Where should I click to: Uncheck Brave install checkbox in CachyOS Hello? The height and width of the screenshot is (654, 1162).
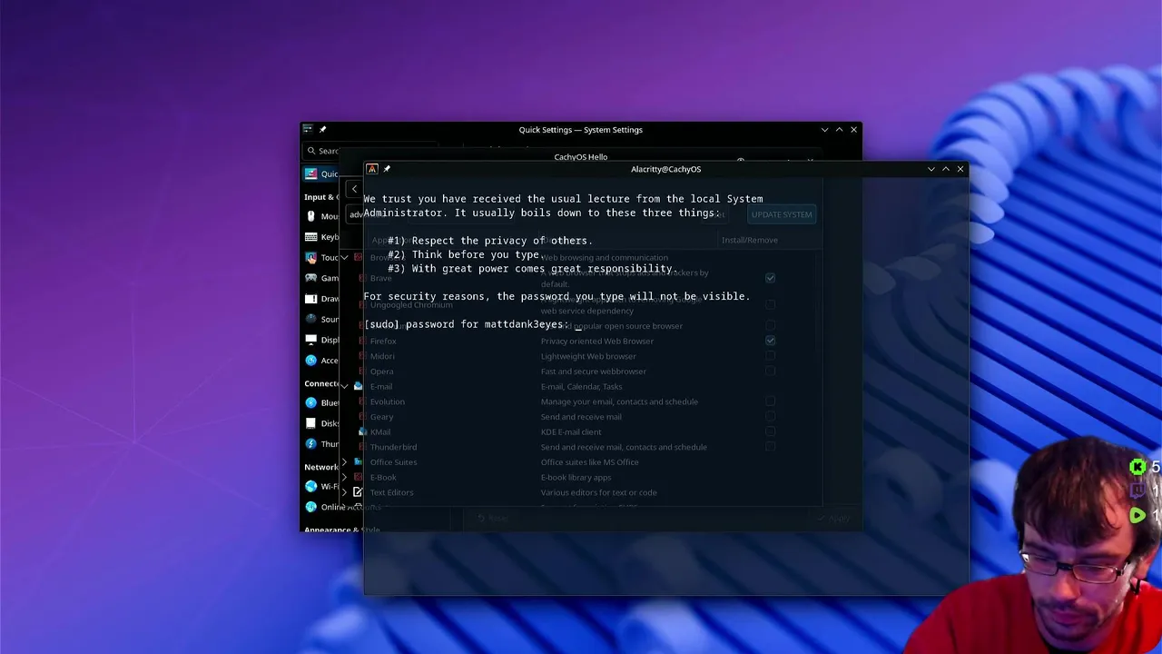pos(770,278)
